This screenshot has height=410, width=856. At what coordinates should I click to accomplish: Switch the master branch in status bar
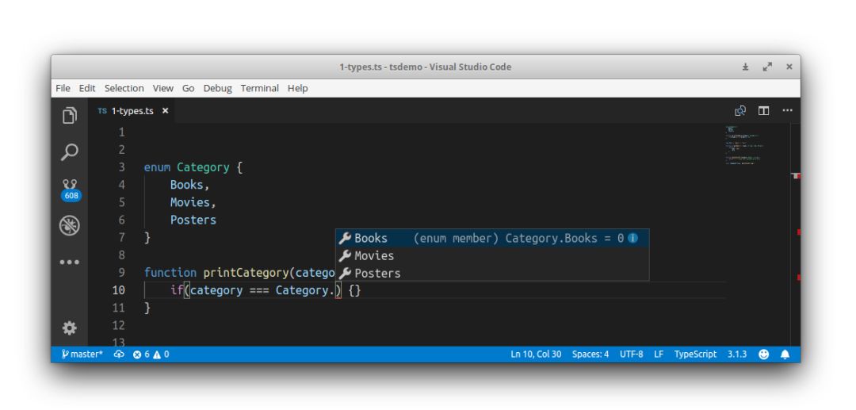(82, 354)
